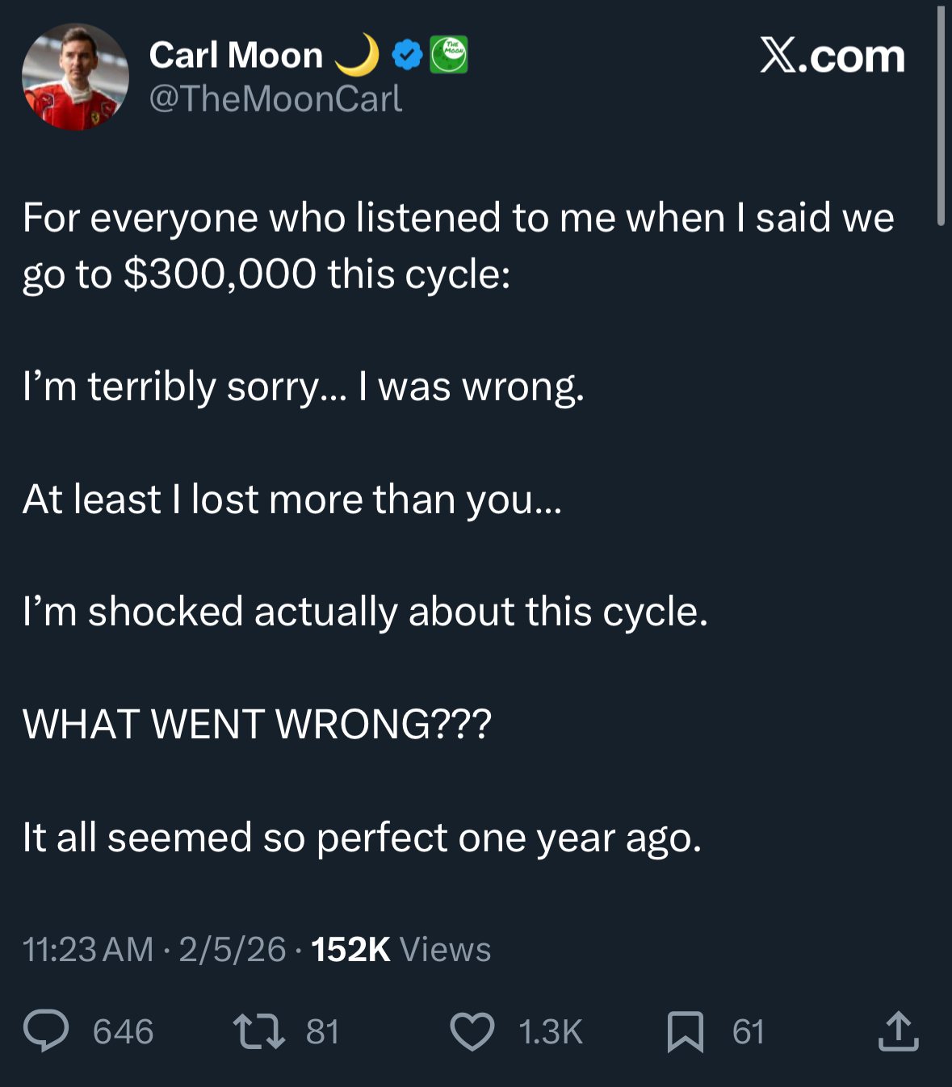Click the crescent moon emoji beside the name
The image size is (952, 1087).
(358, 54)
